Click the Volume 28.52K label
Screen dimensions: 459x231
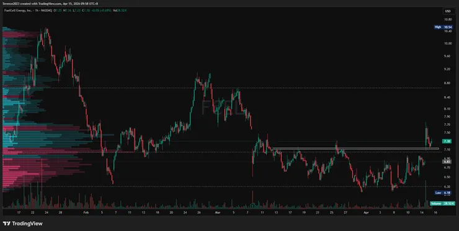click(x=442, y=203)
